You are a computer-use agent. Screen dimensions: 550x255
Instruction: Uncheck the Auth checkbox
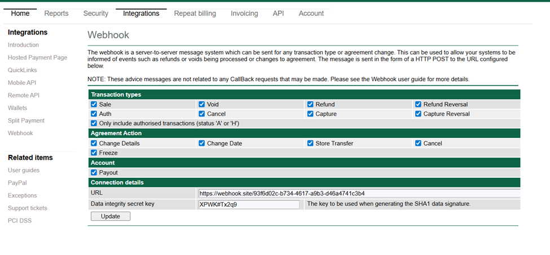tap(94, 114)
